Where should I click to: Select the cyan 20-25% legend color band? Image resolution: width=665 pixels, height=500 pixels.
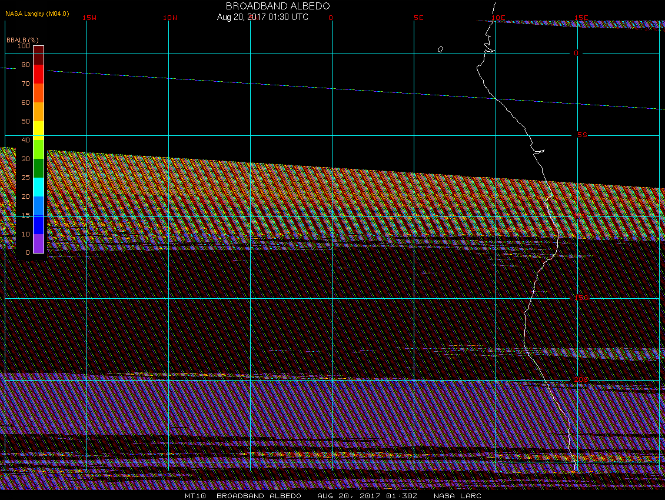(38, 187)
